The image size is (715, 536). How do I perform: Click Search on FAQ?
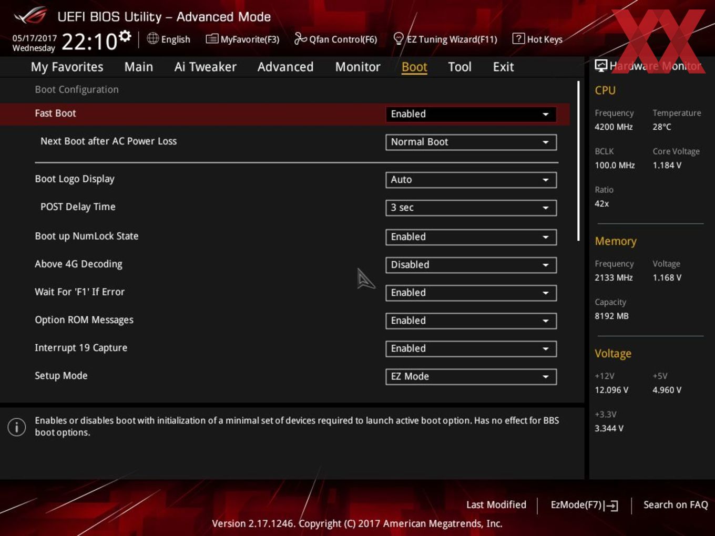tap(676, 504)
